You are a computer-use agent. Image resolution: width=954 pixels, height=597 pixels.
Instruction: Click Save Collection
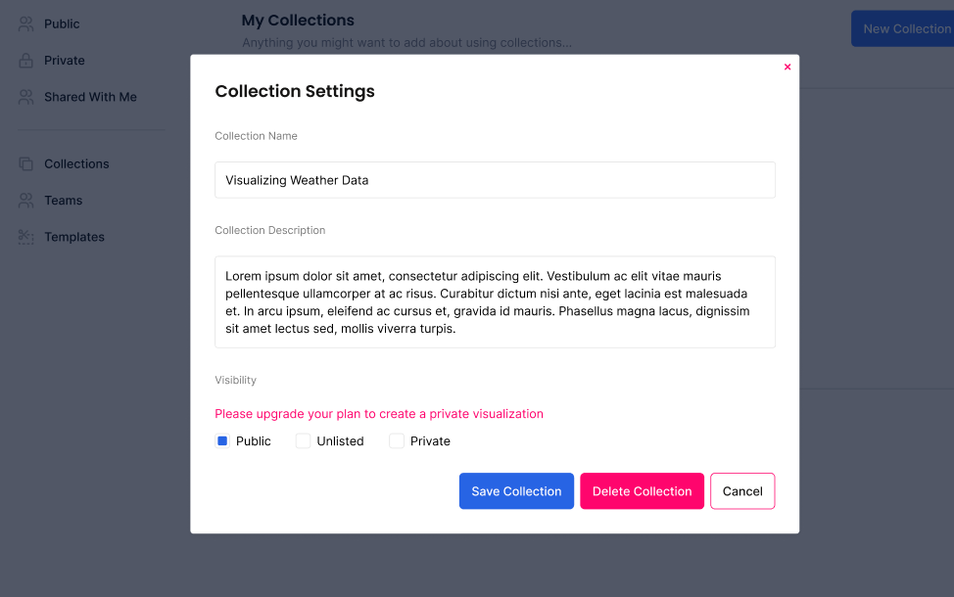(516, 490)
